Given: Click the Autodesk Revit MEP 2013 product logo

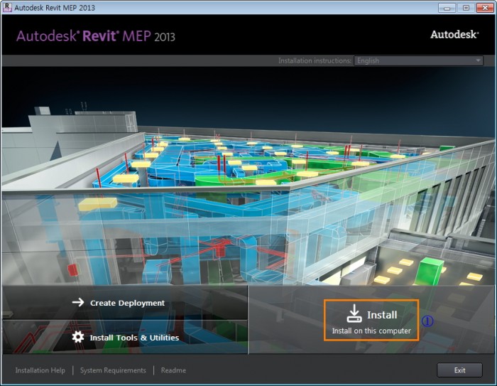Looking at the screenshot, I should 95,36.
